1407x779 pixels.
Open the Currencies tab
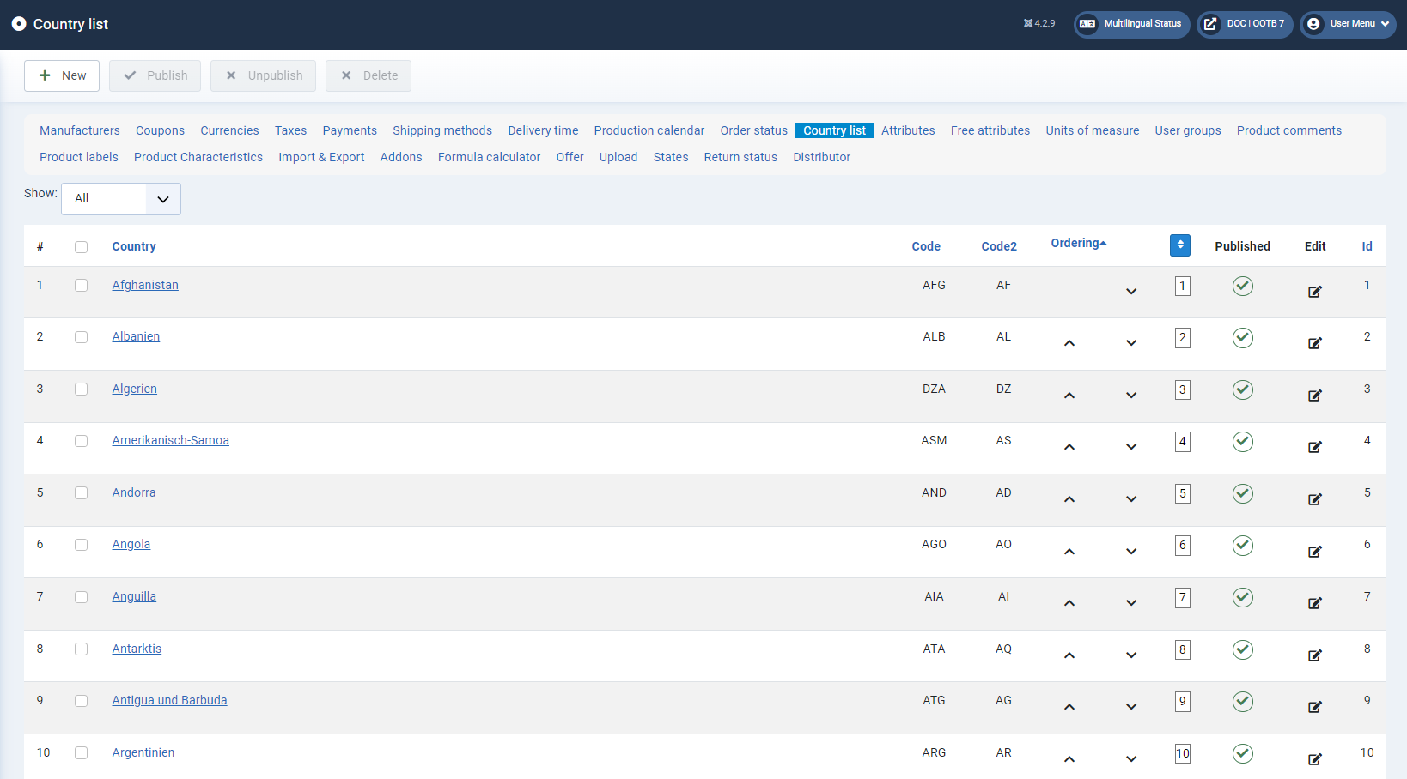coord(229,130)
